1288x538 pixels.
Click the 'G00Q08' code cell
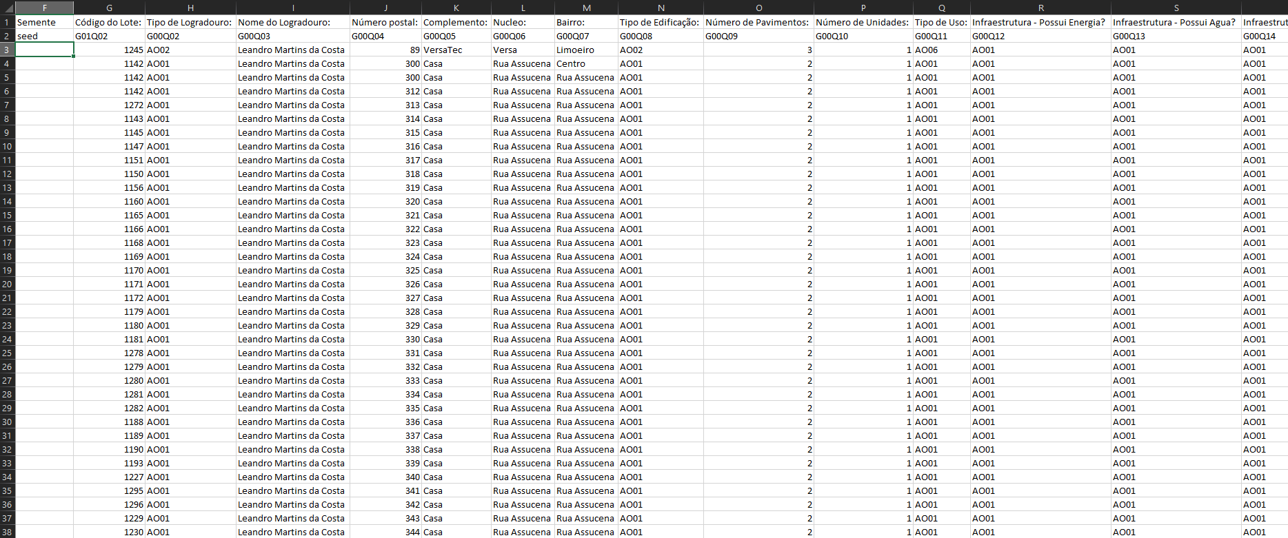[x=660, y=36]
